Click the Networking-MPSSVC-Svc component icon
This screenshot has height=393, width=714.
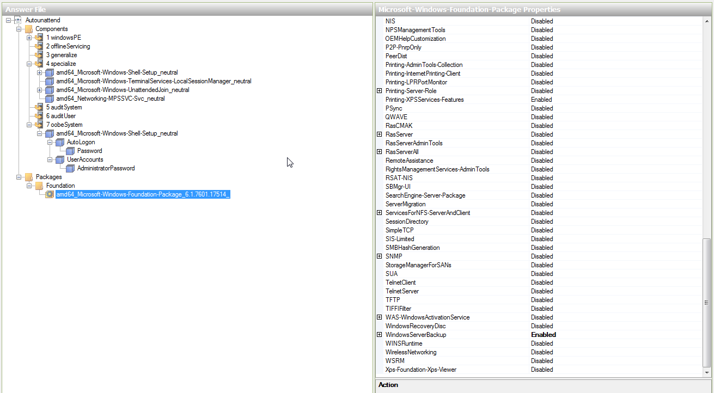pyautogui.click(x=50, y=99)
